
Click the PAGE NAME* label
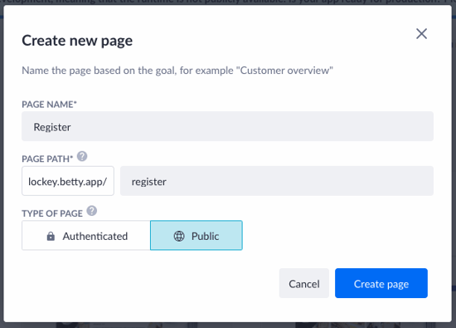point(49,105)
